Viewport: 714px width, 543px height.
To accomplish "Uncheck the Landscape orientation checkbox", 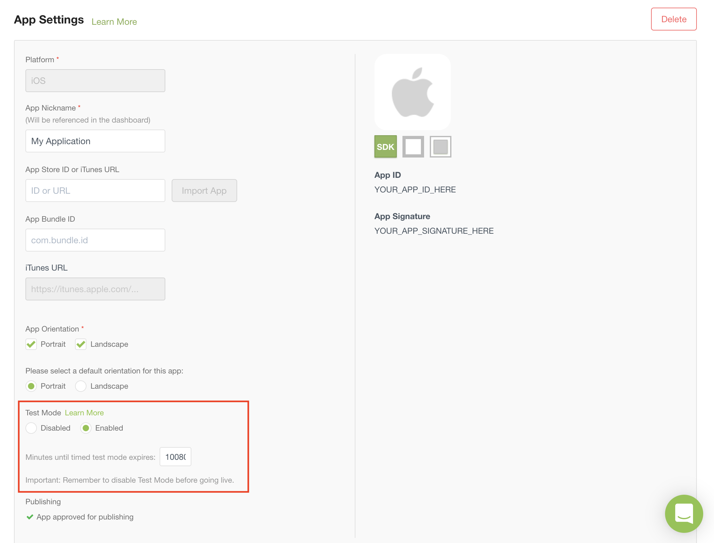I will (x=81, y=344).
